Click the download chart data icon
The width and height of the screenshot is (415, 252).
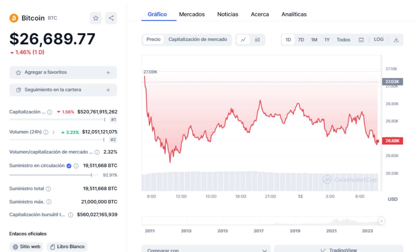point(396,40)
